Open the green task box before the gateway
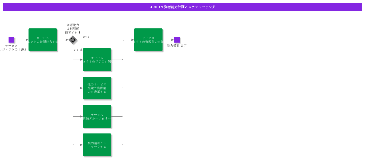The height and width of the screenshot is (159, 365). 43,40
